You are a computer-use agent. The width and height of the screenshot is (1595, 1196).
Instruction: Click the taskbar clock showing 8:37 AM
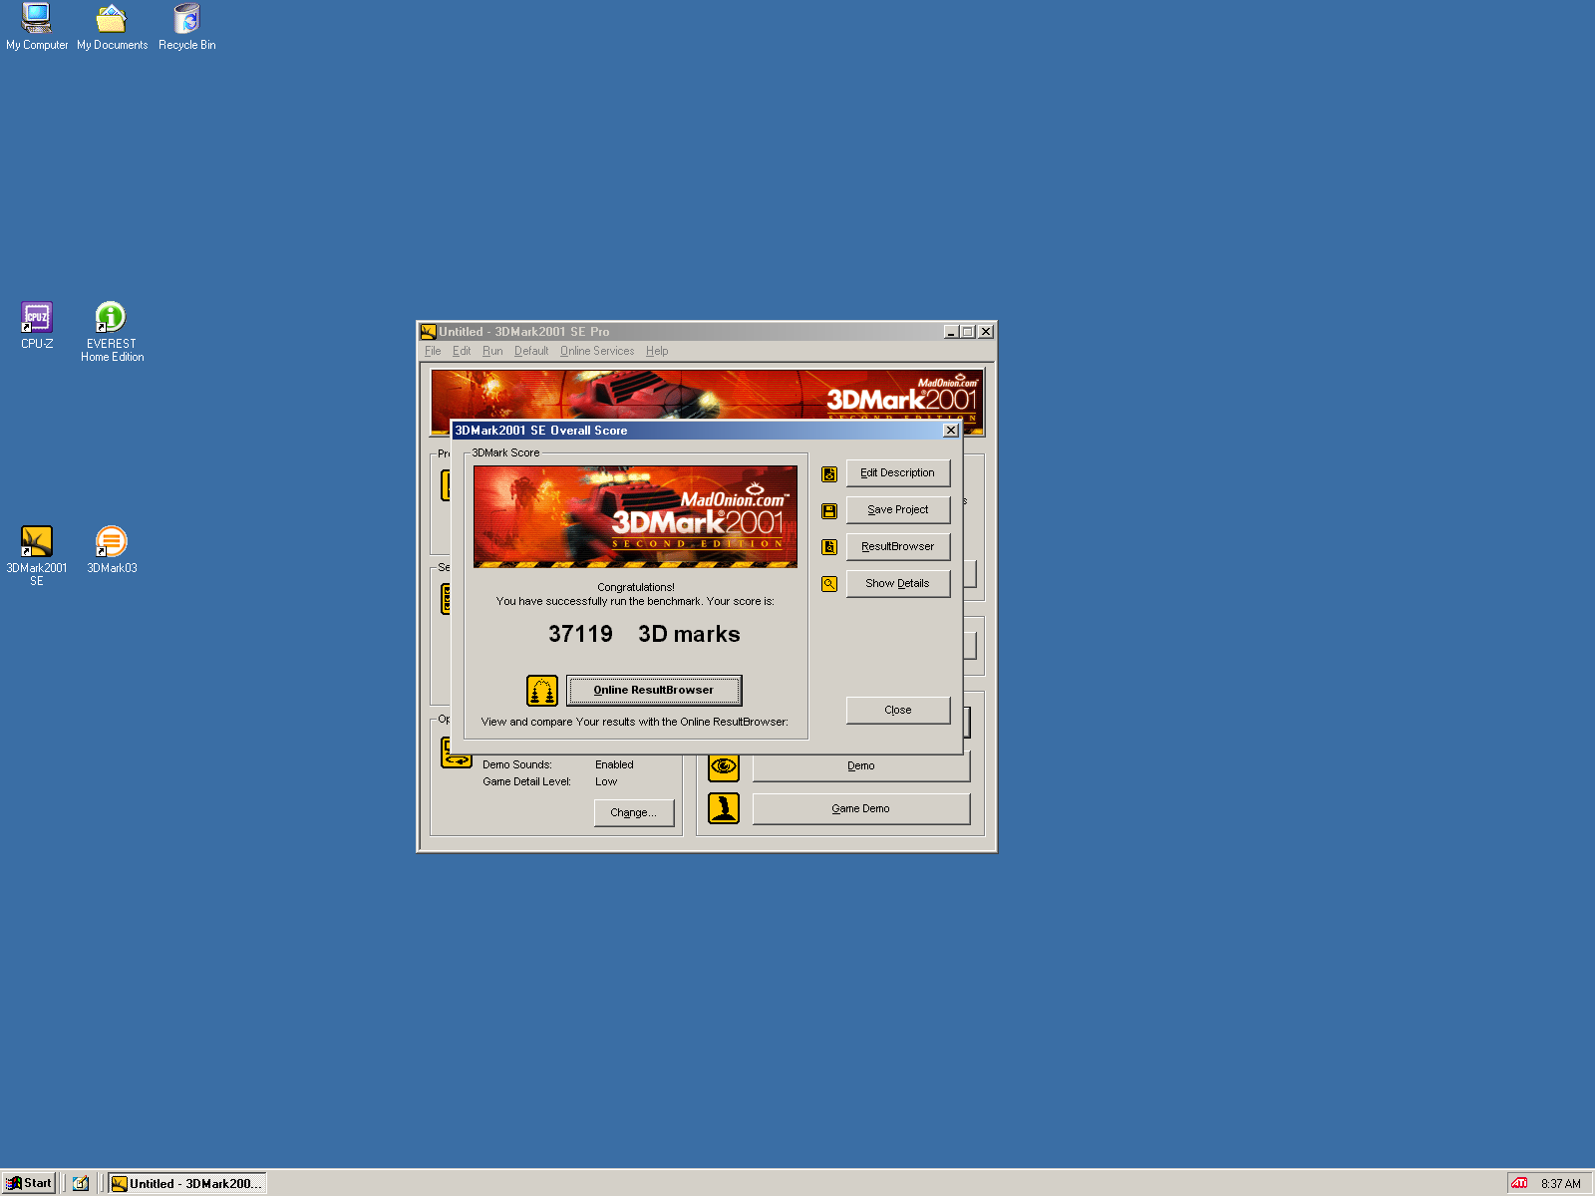pyautogui.click(x=1561, y=1184)
